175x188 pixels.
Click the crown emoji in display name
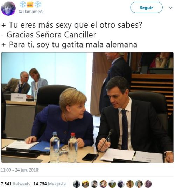pos(30,5)
